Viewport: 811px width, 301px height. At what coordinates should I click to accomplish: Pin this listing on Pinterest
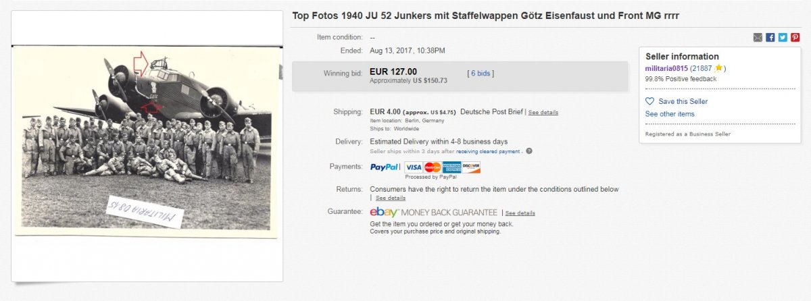(x=795, y=38)
